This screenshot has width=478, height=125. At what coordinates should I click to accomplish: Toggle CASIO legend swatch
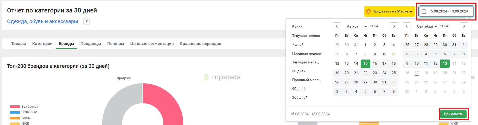click(x=15, y=118)
